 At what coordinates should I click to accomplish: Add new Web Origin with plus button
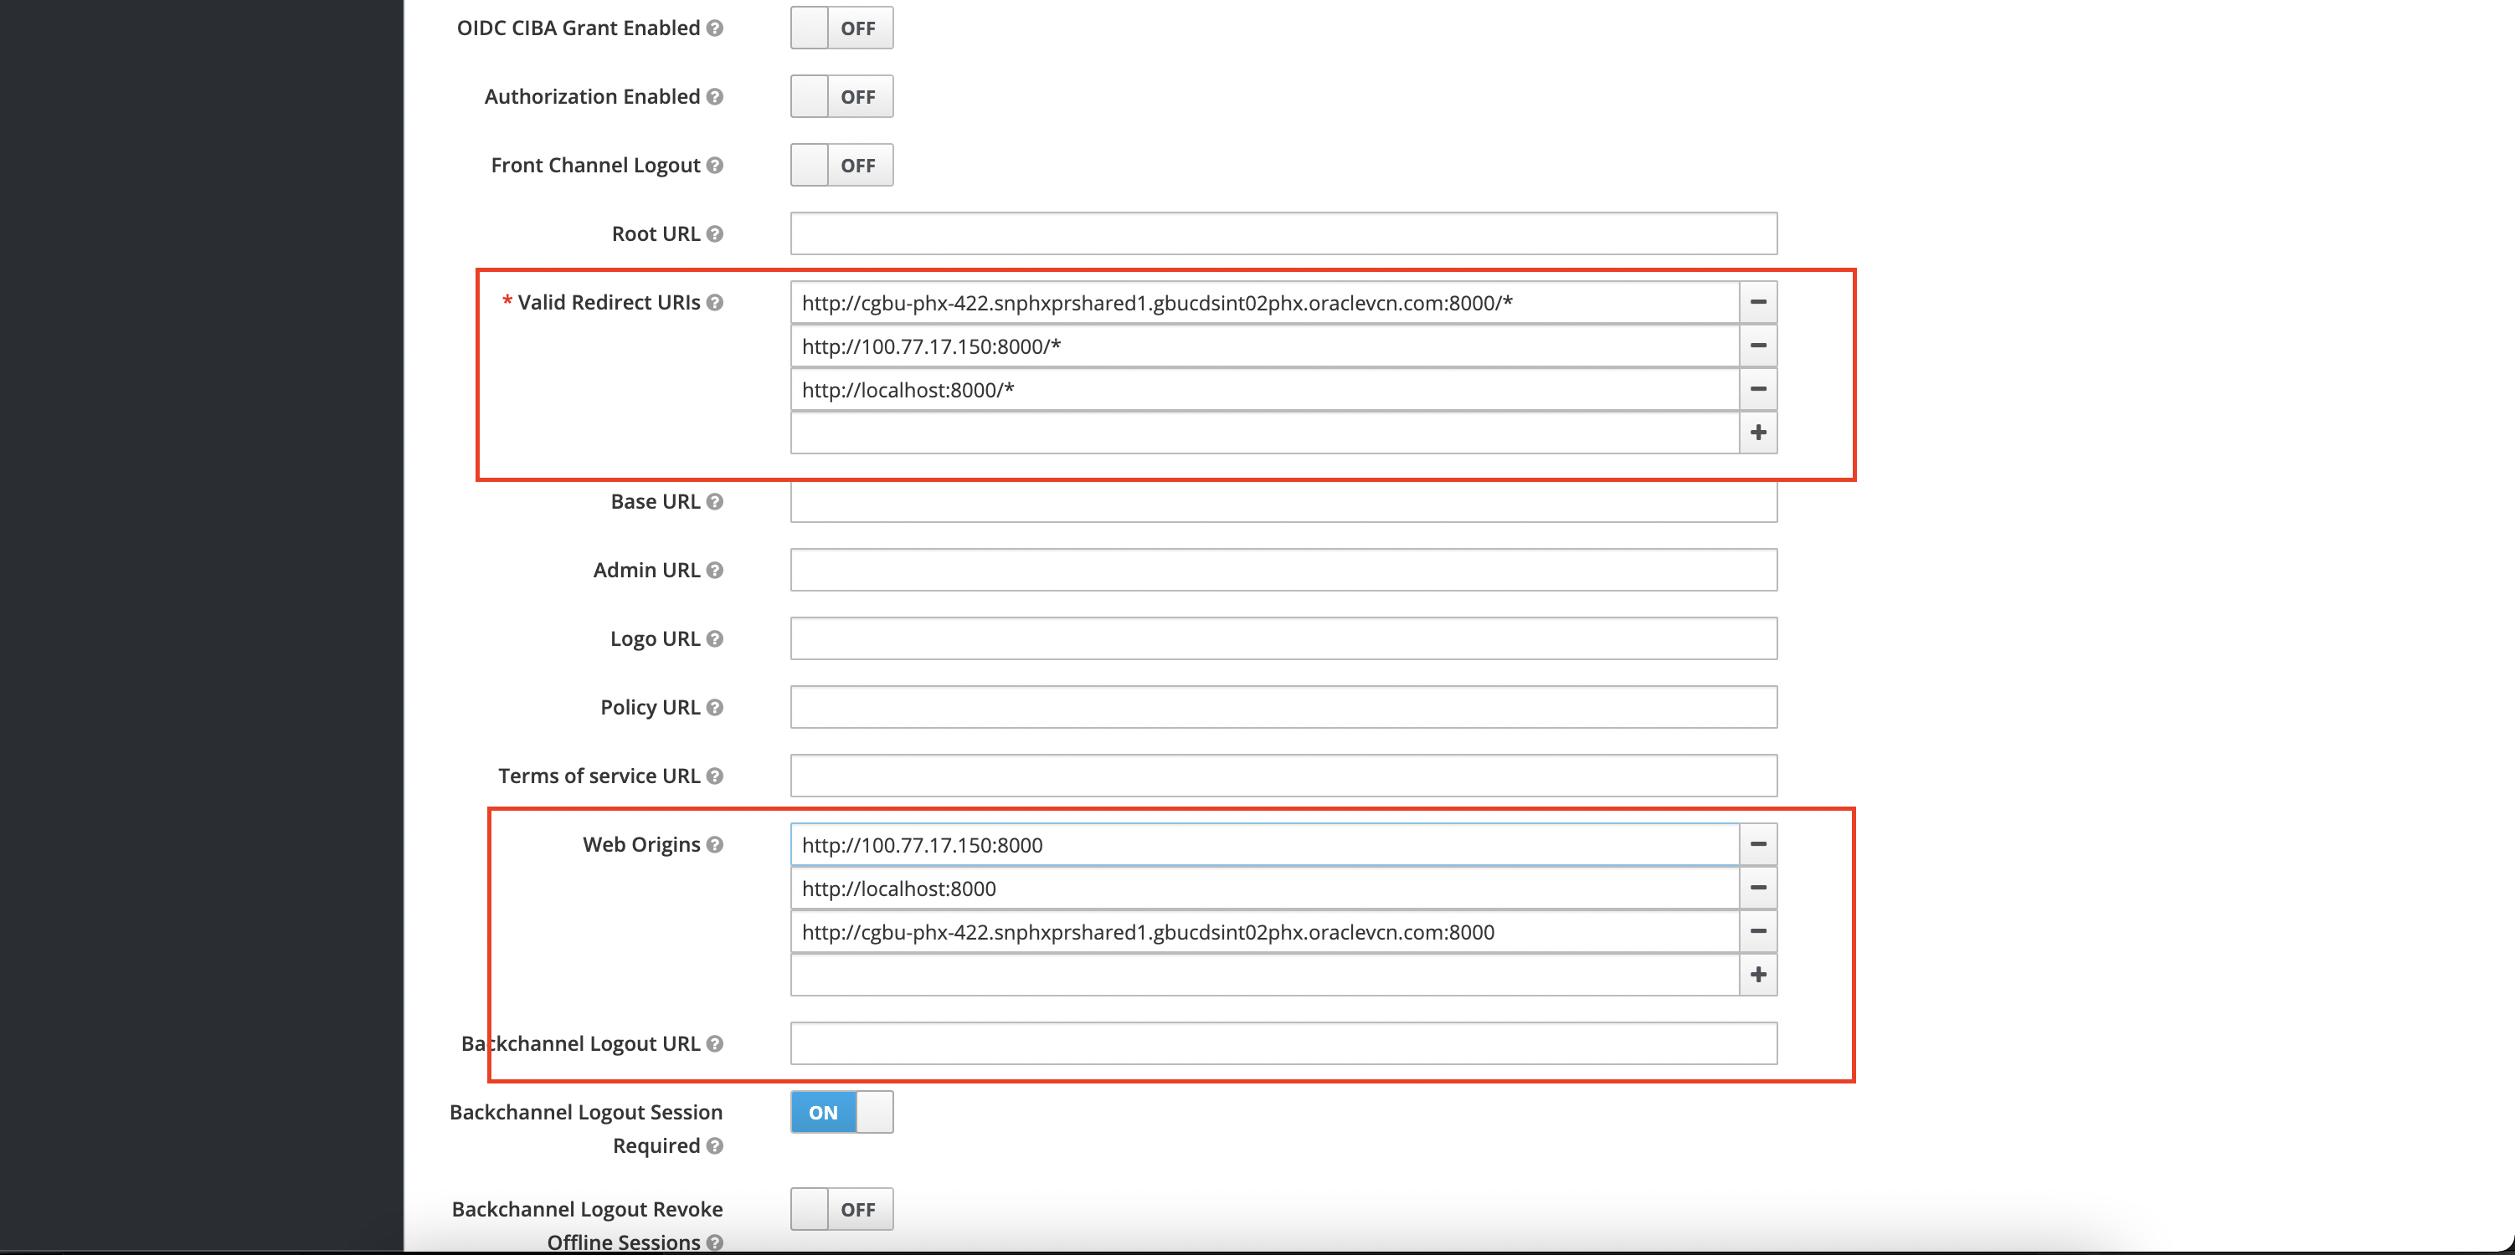[x=1757, y=975]
